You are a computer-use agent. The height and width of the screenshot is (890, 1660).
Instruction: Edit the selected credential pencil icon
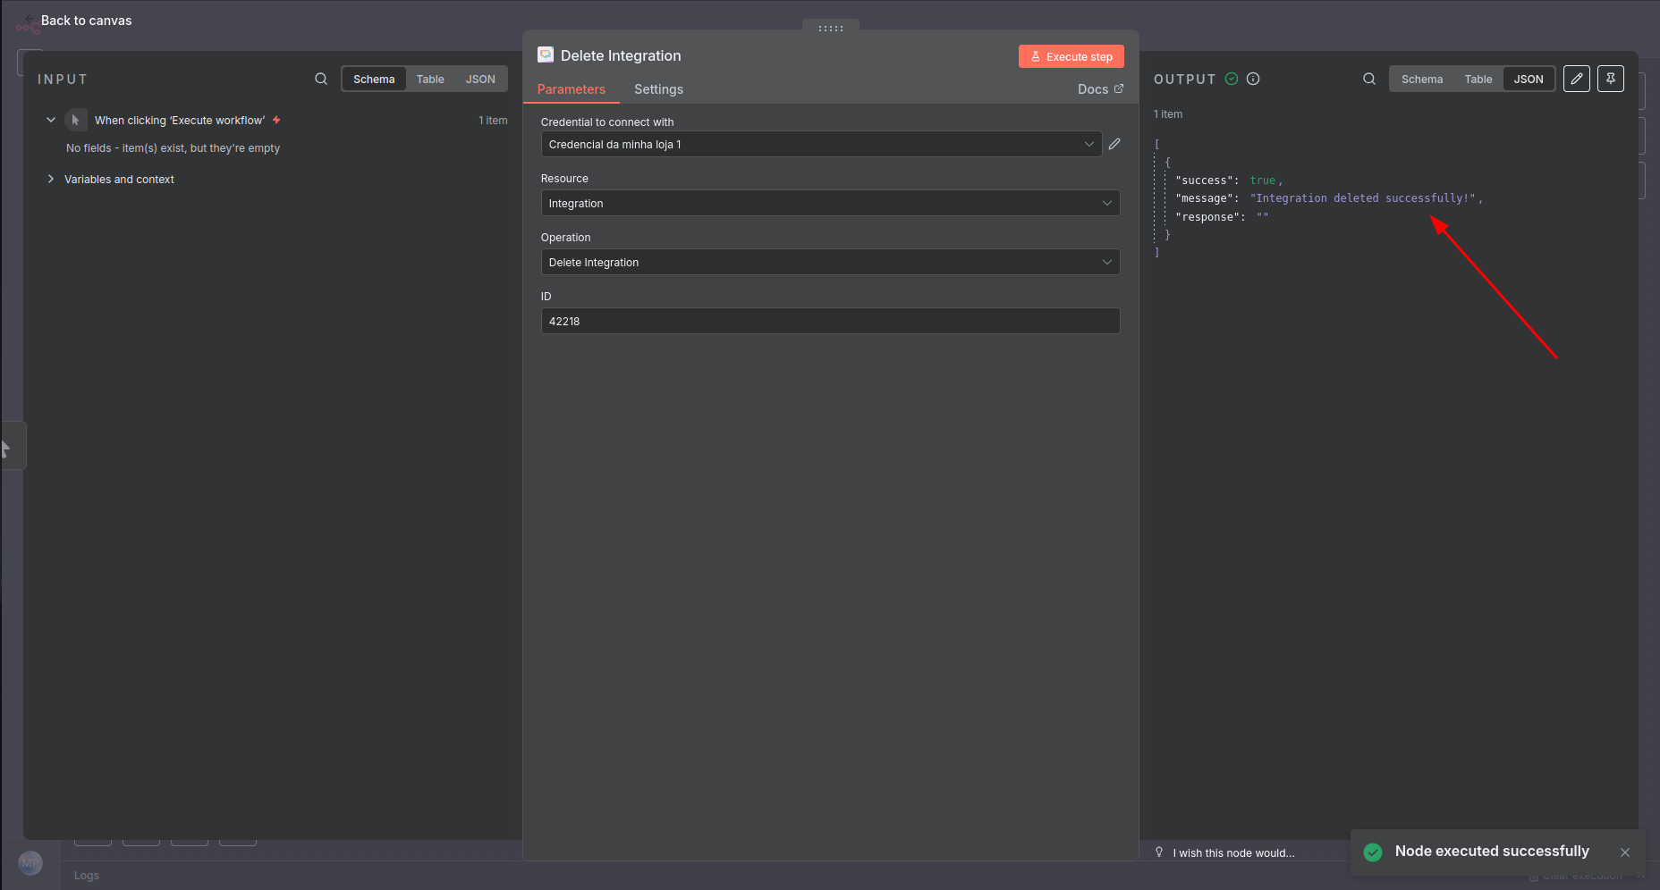[1114, 144]
